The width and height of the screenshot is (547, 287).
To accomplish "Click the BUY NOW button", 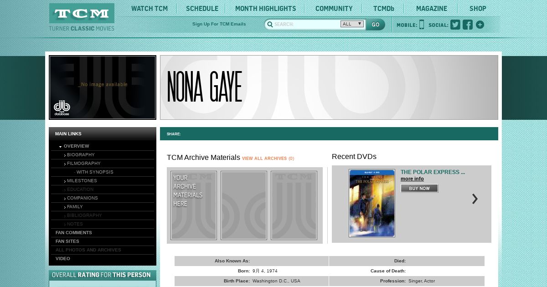I will click(419, 188).
